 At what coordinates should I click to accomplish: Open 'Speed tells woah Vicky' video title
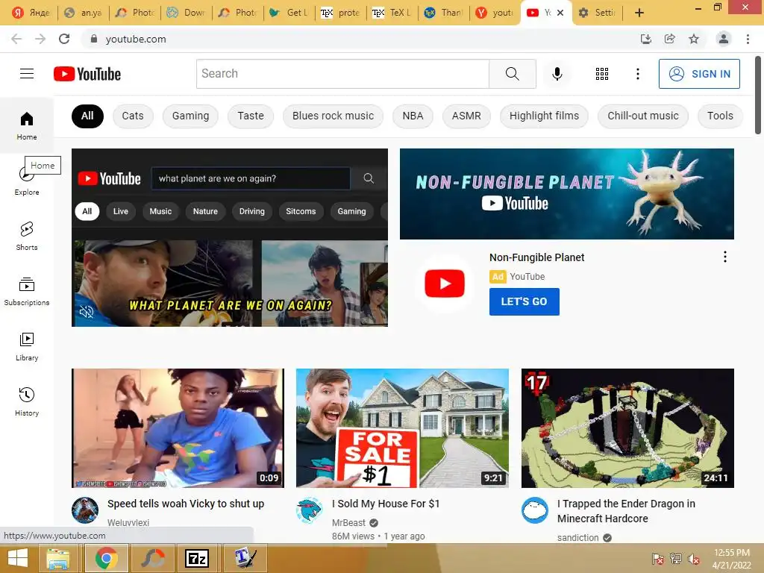point(186,504)
